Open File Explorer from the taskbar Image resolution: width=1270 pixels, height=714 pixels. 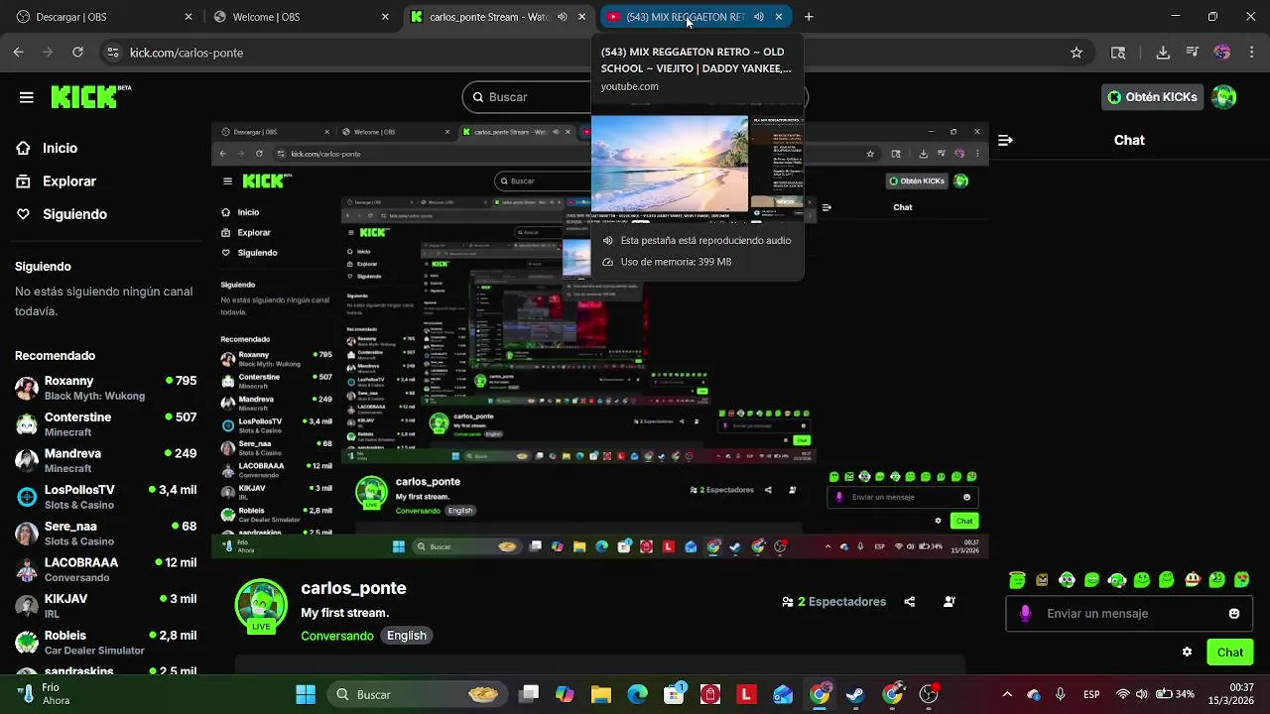pos(601,694)
